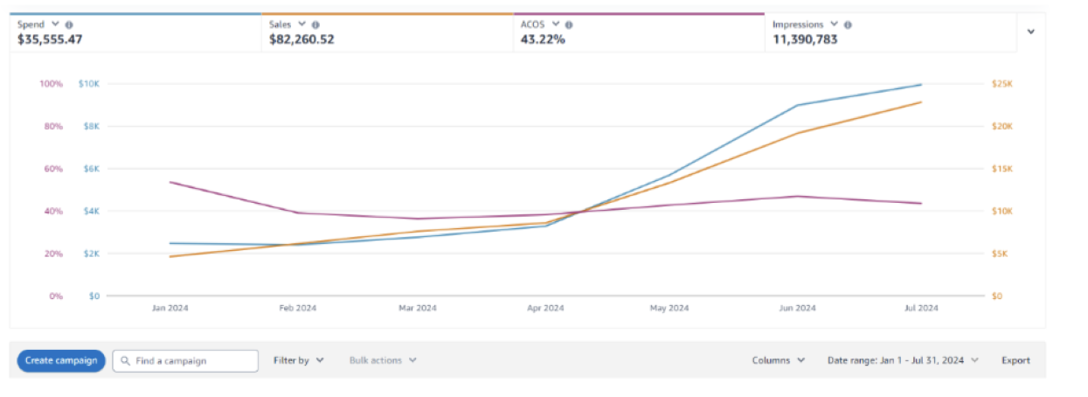Click the info icon beside Sales

tap(315, 25)
